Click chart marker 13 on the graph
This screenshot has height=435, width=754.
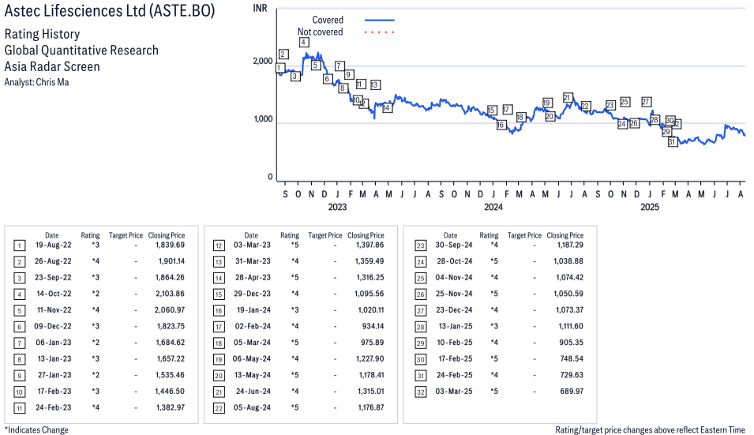tap(375, 84)
